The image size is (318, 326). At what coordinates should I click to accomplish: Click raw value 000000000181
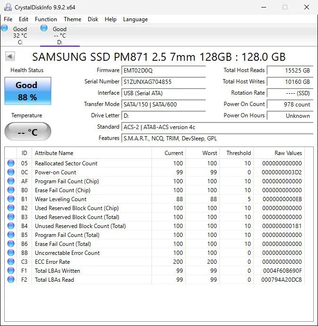click(282, 226)
